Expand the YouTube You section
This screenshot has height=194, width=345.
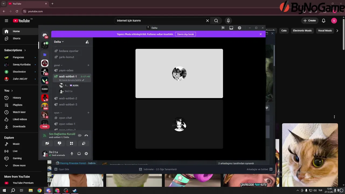pyautogui.click(x=9, y=91)
